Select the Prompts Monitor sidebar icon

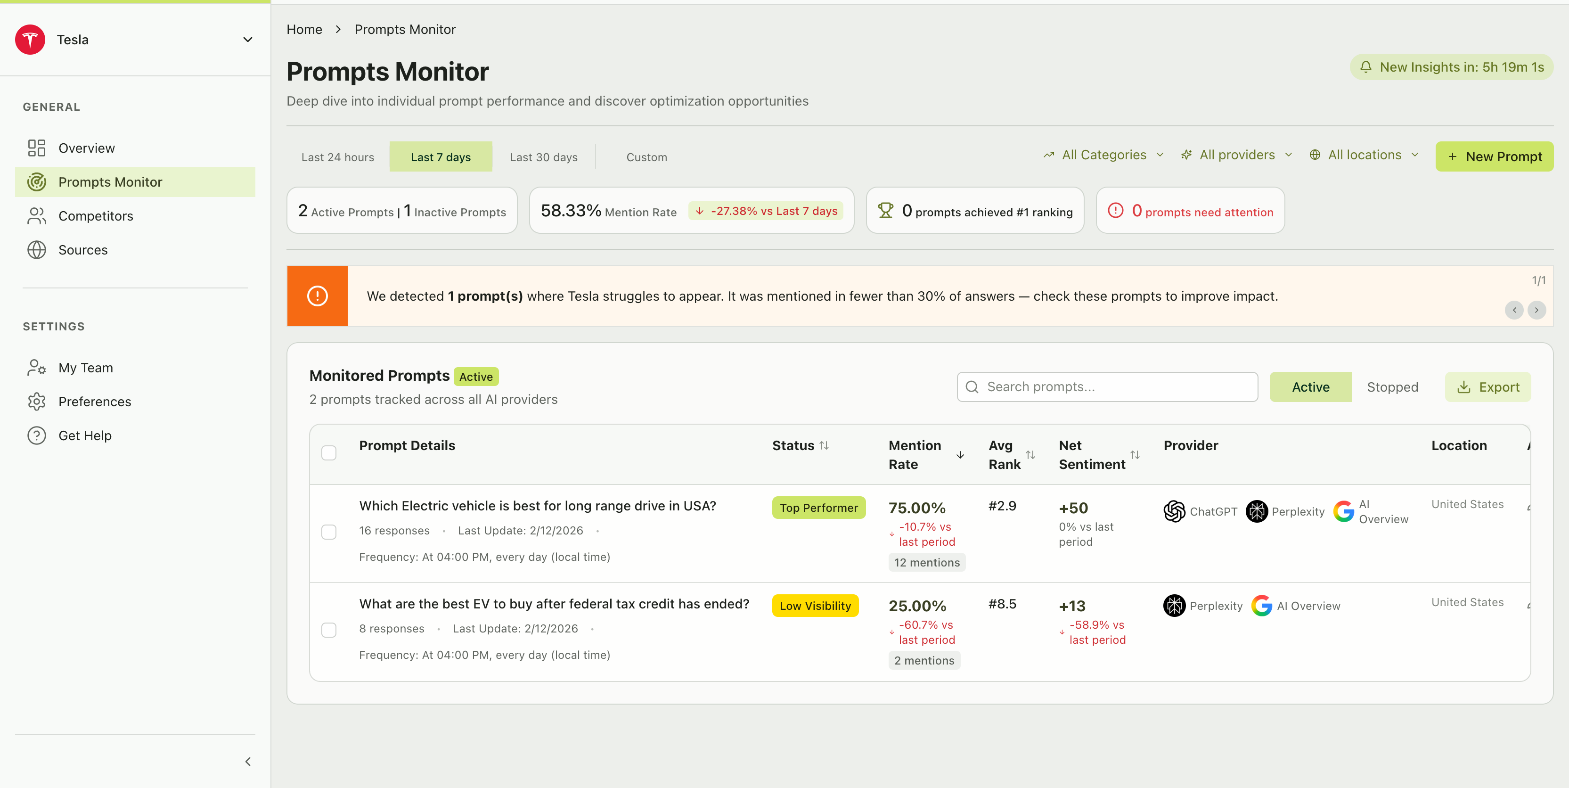(x=36, y=181)
